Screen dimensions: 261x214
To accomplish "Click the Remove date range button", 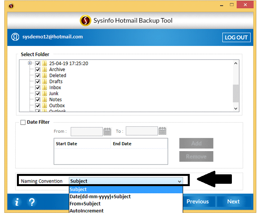I will pos(196,157).
